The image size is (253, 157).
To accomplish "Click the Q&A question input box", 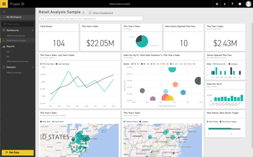I will [x=91, y=18].
